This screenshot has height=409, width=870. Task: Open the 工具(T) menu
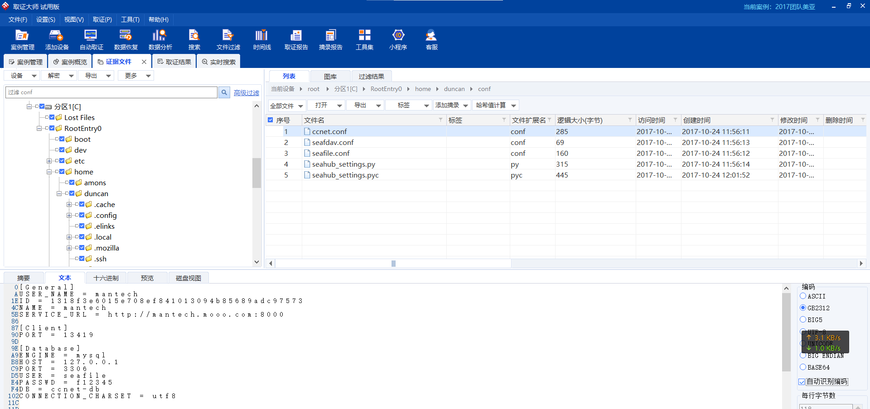130,19
